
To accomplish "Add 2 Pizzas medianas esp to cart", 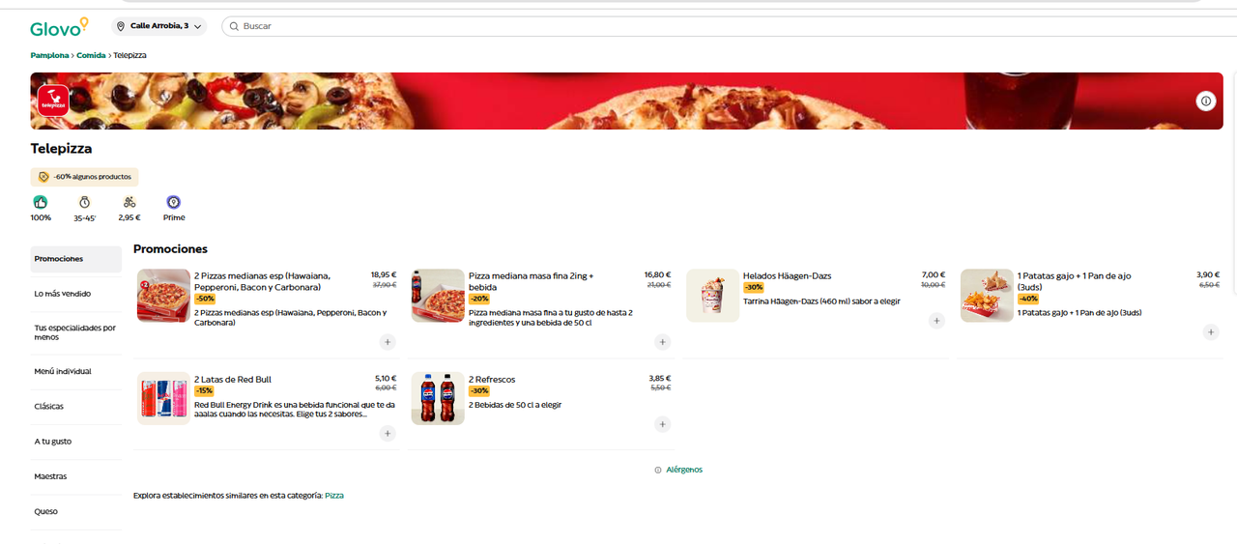I will click(388, 341).
